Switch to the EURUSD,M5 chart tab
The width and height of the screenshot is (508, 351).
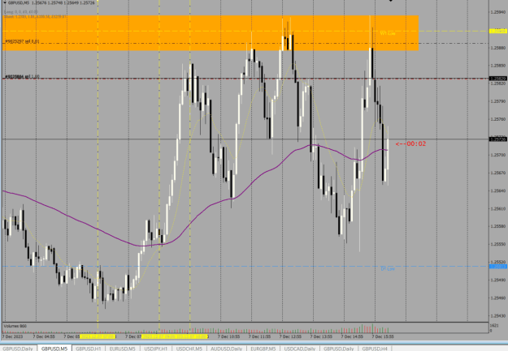122,349
